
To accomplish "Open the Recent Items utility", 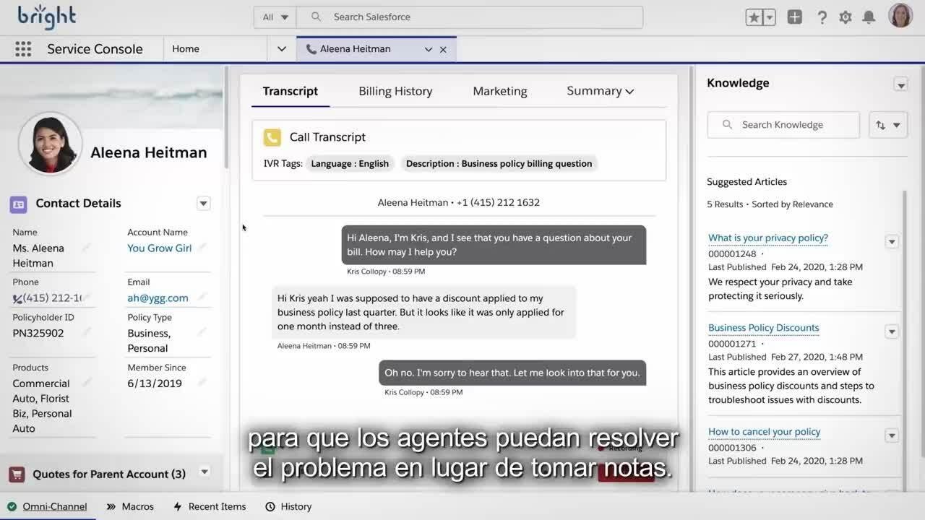I will pyautogui.click(x=210, y=507).
